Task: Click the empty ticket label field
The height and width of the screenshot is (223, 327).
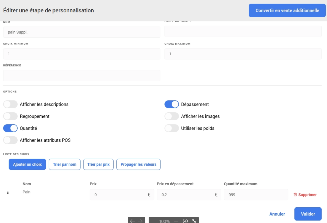Action: (243, 31)
